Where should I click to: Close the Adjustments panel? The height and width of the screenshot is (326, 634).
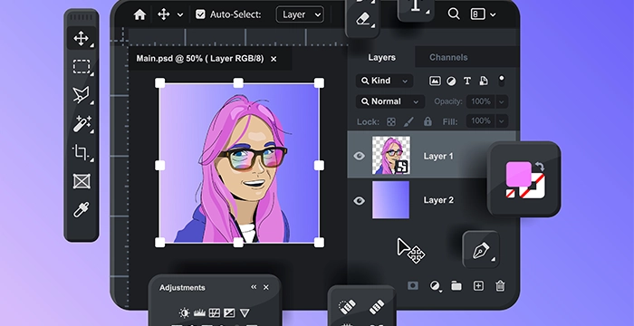pos(266,287)
